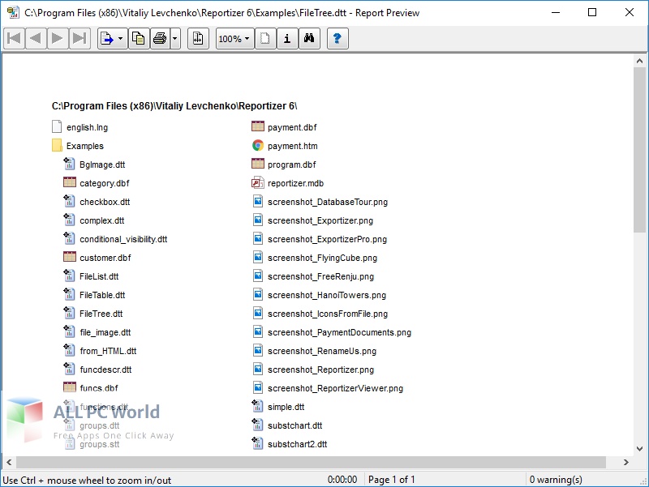
Task: Click the horizontal scrollbar right arrow
Action: (x=626, y=462)
